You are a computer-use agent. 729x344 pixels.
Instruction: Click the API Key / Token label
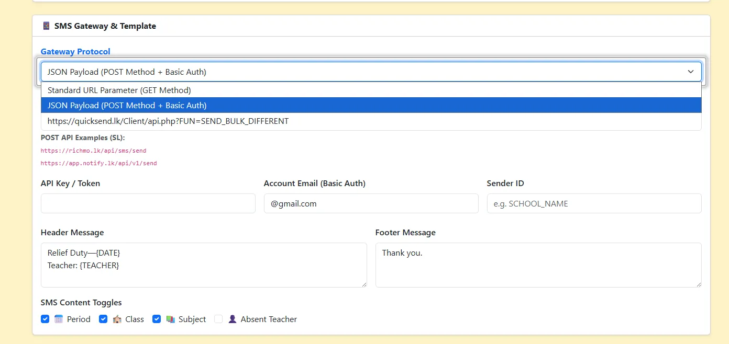[70, 183]
